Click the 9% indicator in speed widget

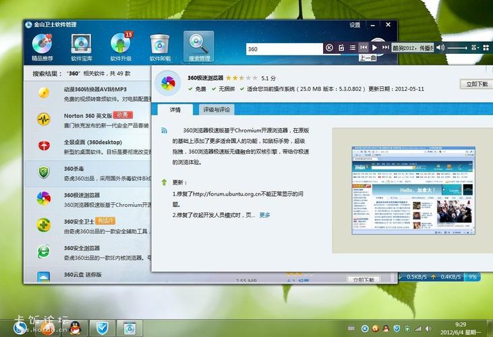click(473, 277)
